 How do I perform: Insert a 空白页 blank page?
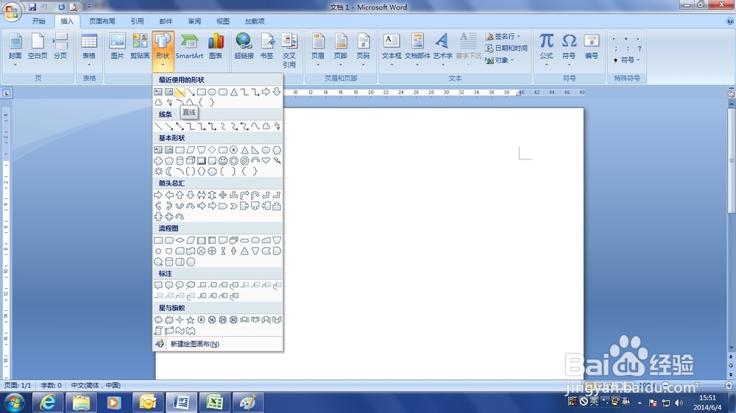coord(38,46)
